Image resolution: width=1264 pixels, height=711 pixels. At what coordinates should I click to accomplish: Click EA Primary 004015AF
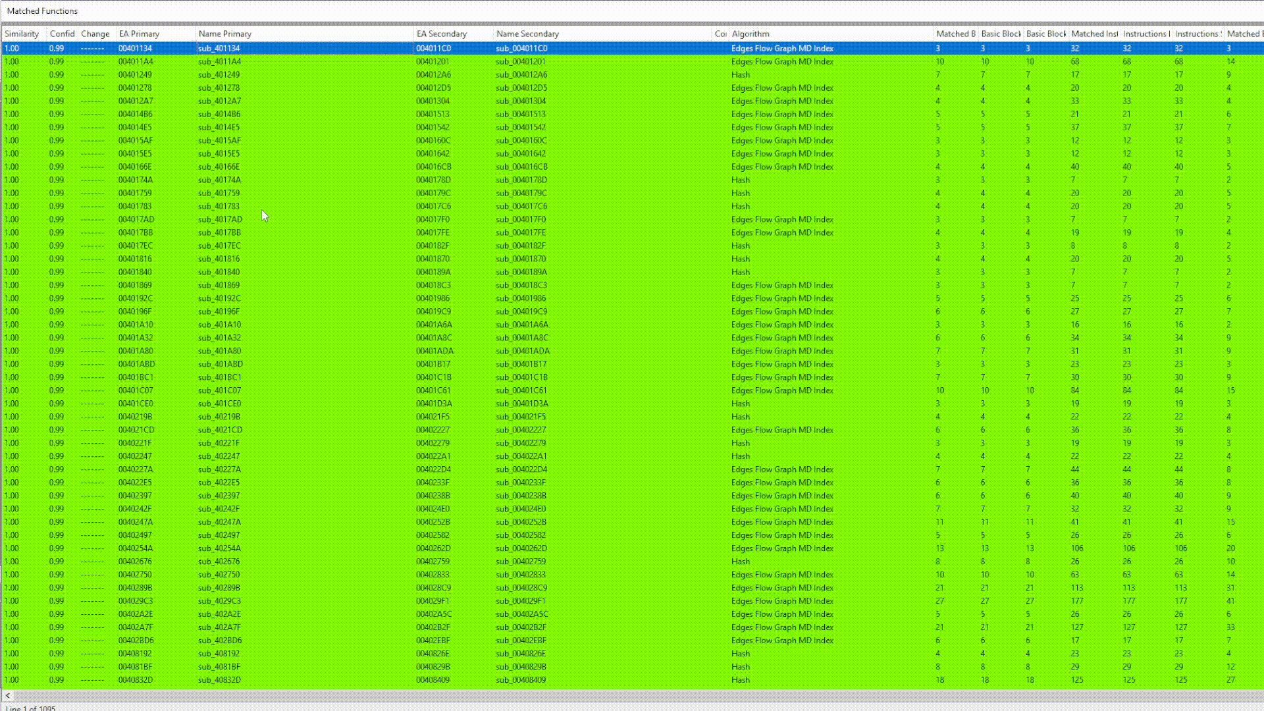click(x=135, y=140)
